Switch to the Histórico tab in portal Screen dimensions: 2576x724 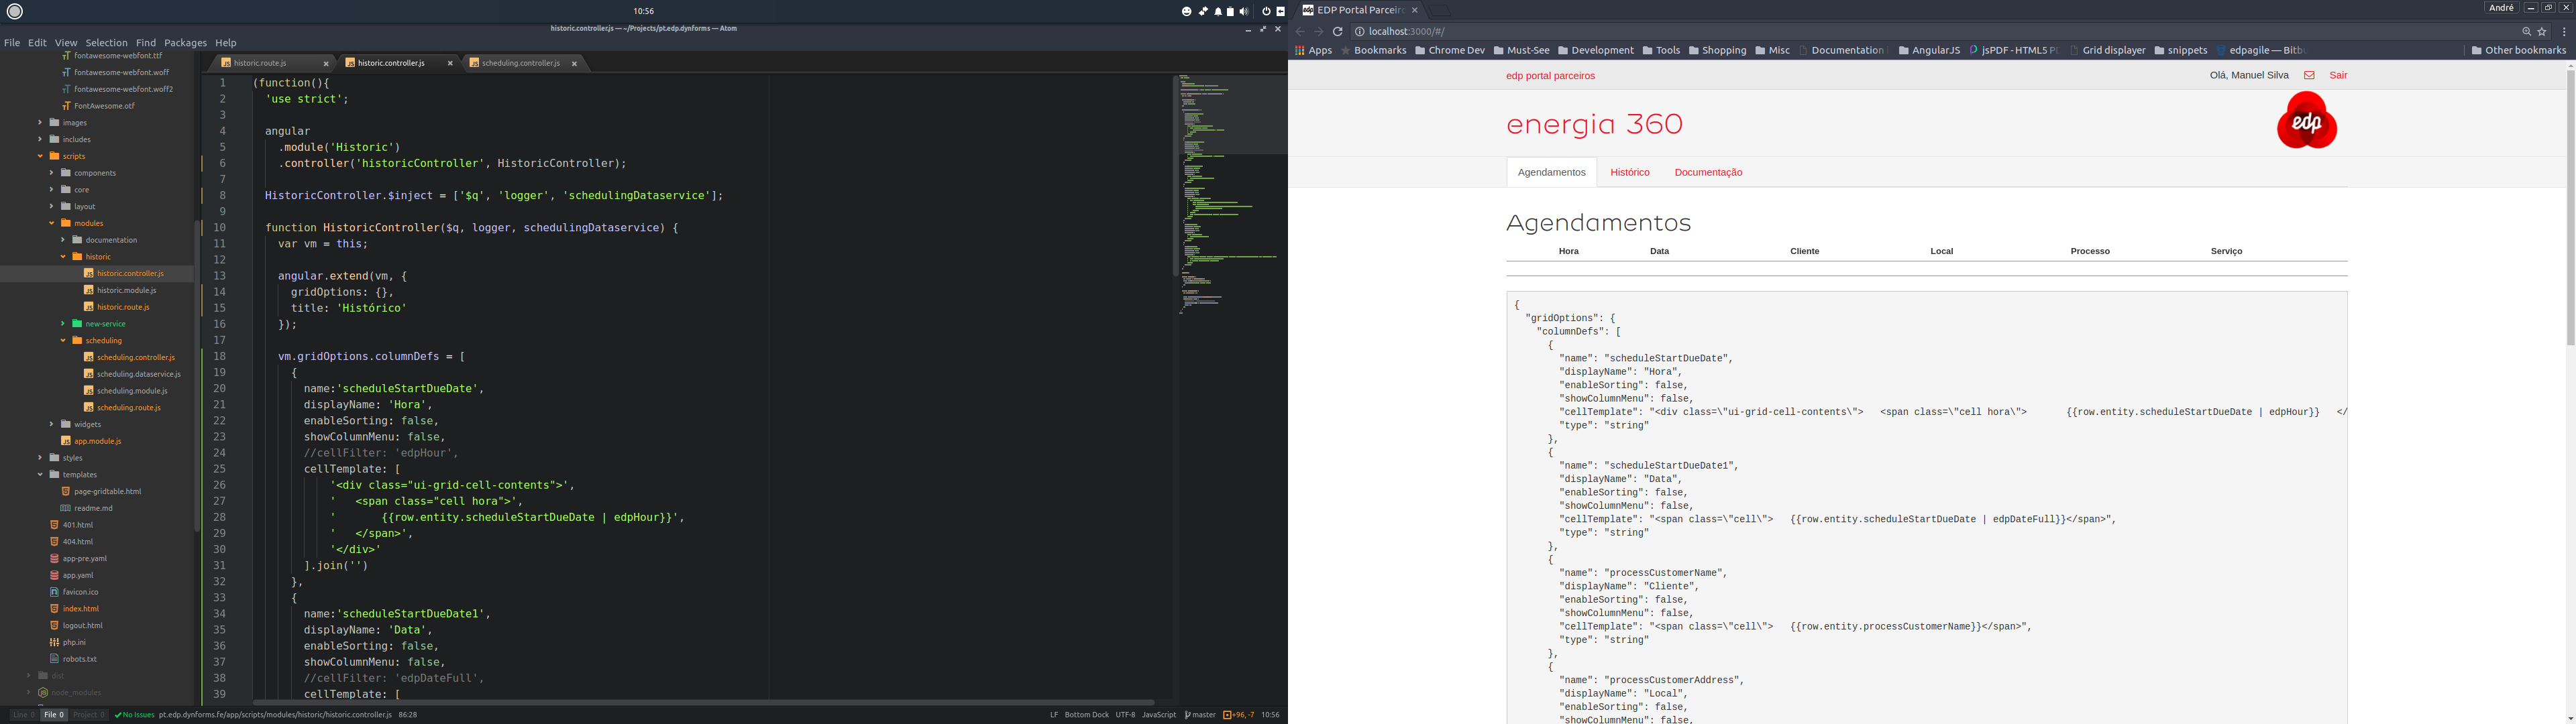[x=1630, y=173]
